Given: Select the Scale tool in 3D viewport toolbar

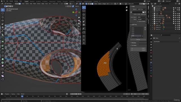Looking at the screenshot, I should 3,24.
